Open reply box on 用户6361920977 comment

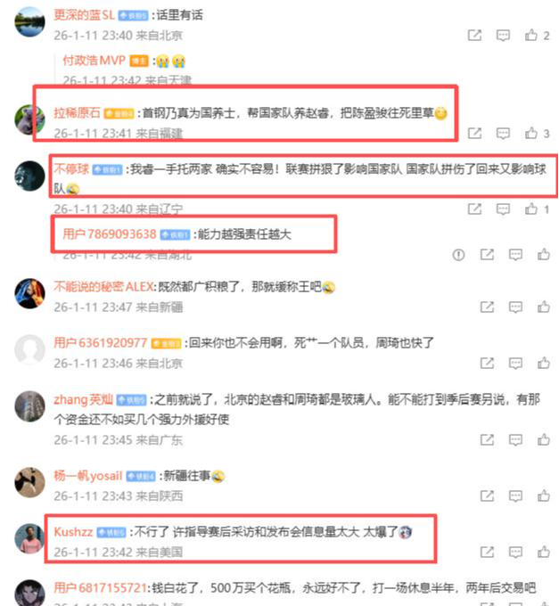(515, 363)
